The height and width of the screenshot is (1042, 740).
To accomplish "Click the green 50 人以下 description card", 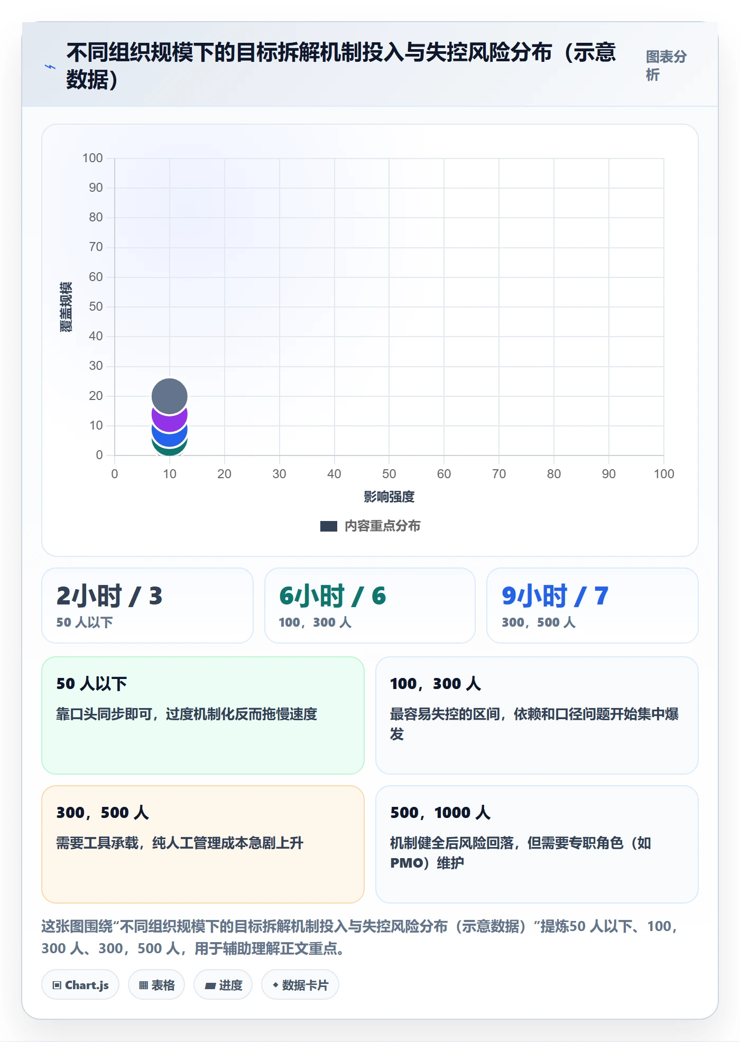I will pyautogui.click(x=203, y=715).
